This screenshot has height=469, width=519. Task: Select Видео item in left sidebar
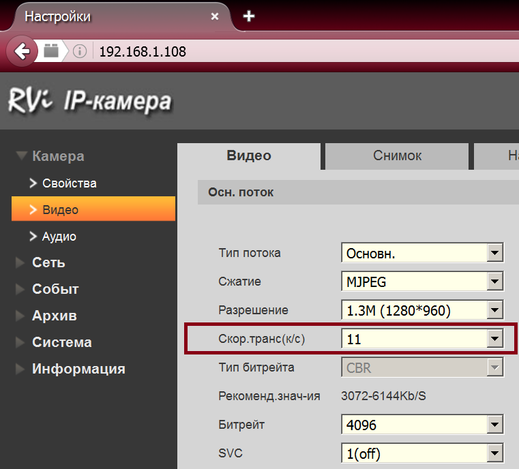pos(60,210)
